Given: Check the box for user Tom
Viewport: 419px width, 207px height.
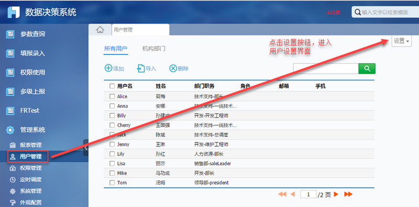Looking at the screenshot, I should coord(112,183).
